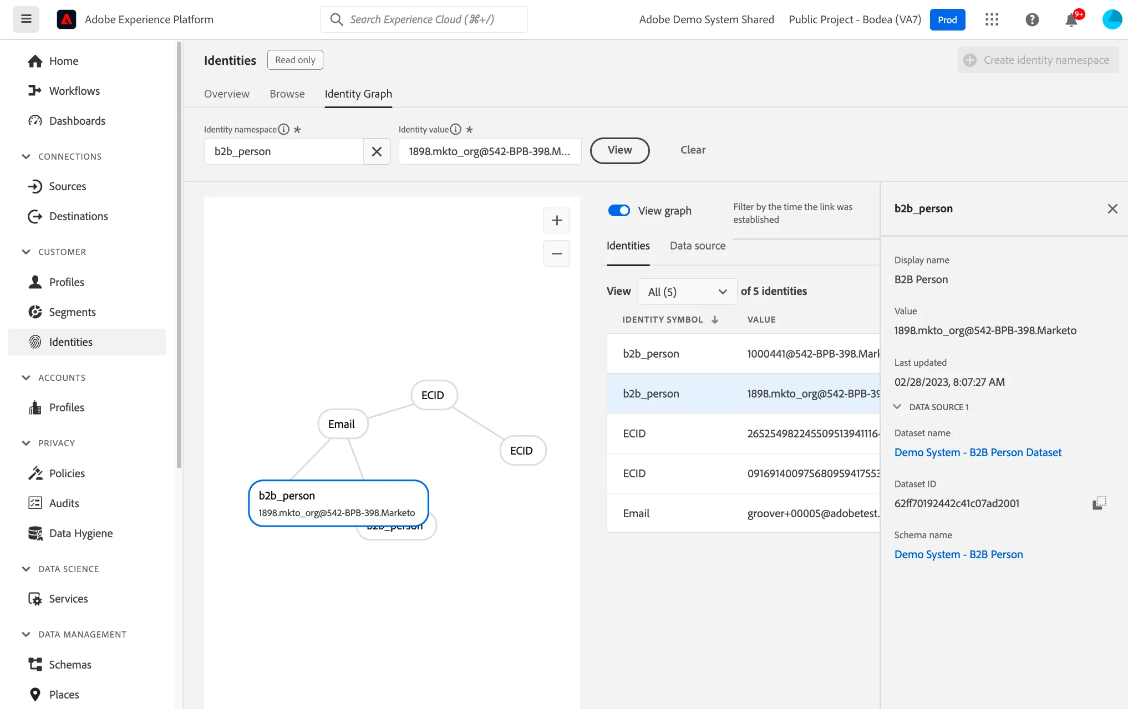Open the user profile avatar
1128x709 pixels.
[x=1112, y=19]
